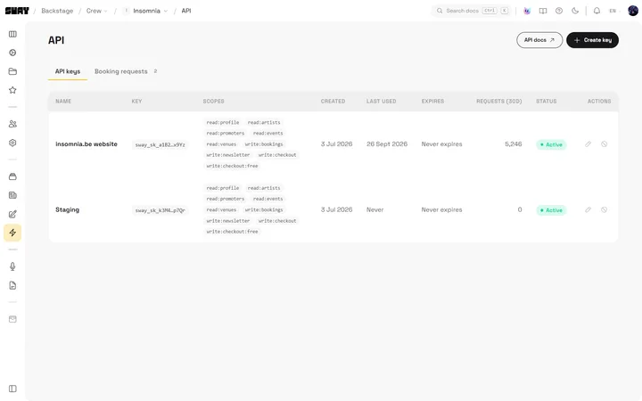Viewport: 642px width, 401px height.
Task: Open the columns board icon in sidebar
Action: (x=12, y=34)
